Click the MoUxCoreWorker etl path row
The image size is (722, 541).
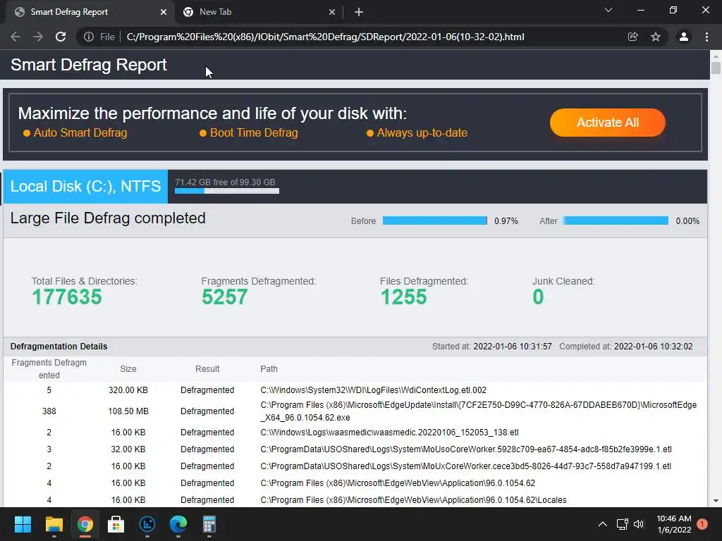[465, 466]
